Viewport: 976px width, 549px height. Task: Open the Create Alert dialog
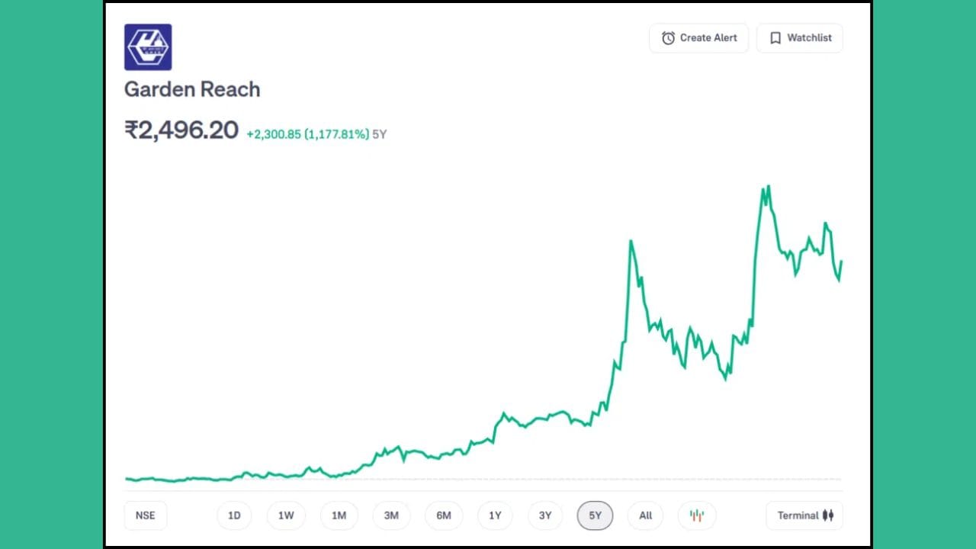(698, 38)
